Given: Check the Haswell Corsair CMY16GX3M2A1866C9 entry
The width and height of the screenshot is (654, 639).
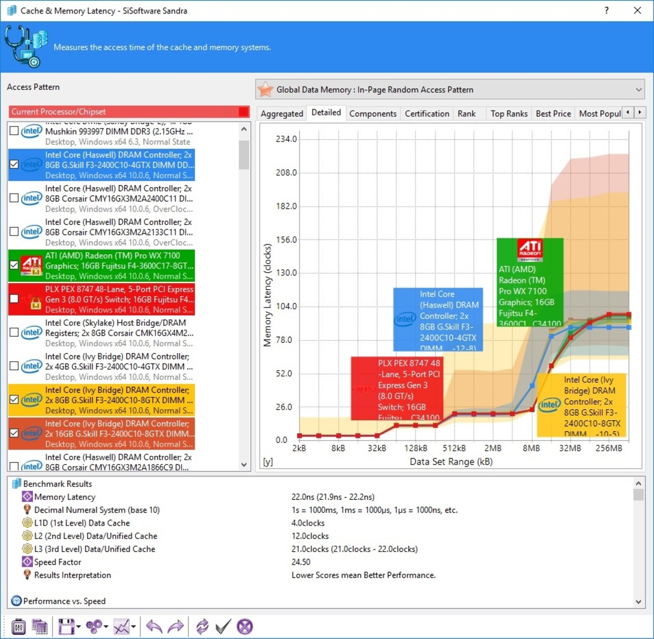Looking at the screenshot, I should [x=14, y=466].
